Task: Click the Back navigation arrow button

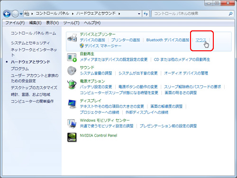Action: [7, 14]
